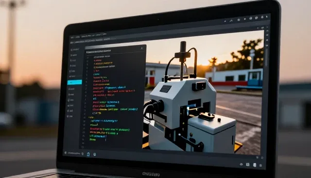Open the last item in the menu bar
Screen dimensions: 311x178
(x=104, y=34)
